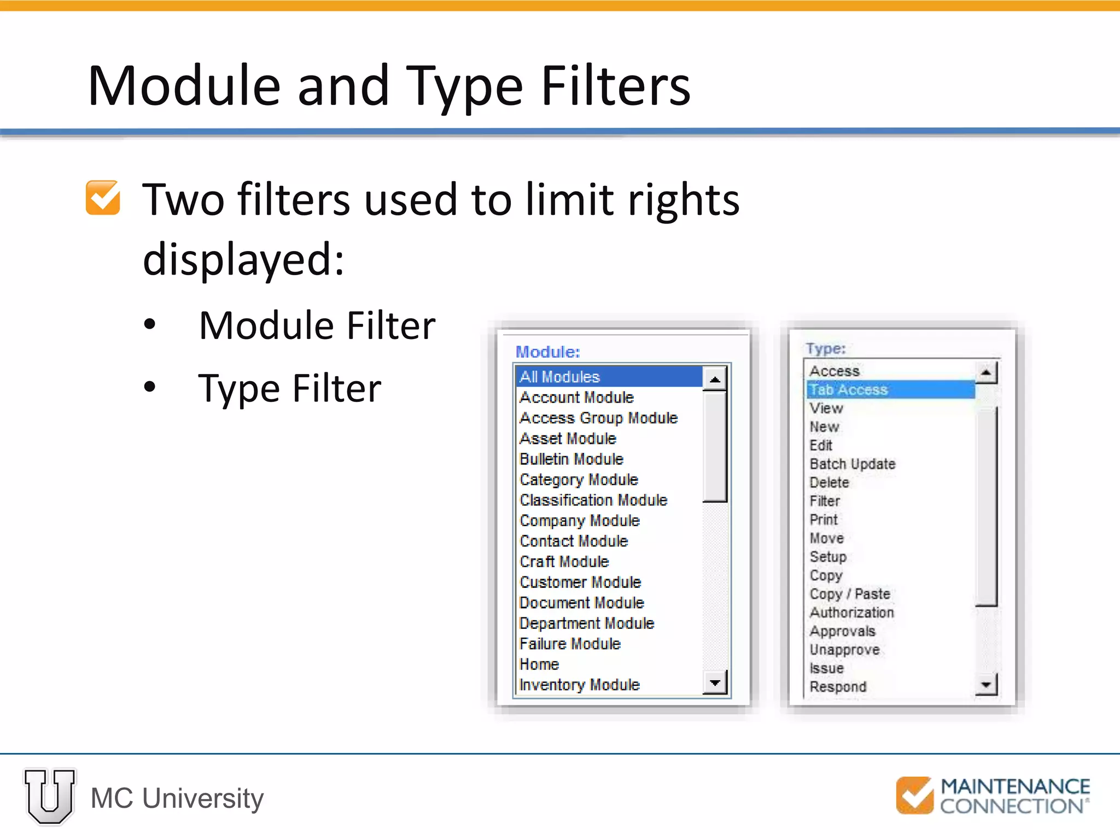This screenshot has height=840, width=1120.
Task: Select Inventory Module entry
Action: 609,685
